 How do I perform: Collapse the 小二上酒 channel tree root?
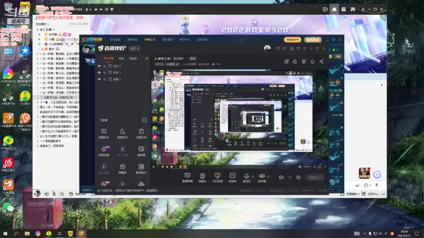[38, 30]
